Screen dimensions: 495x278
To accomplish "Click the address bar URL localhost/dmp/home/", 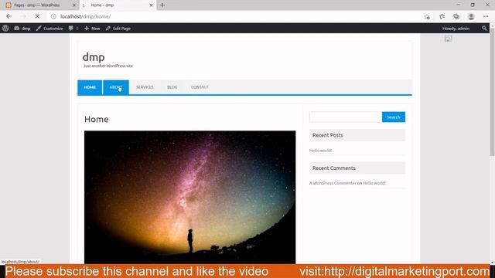I will pos(85,16).
